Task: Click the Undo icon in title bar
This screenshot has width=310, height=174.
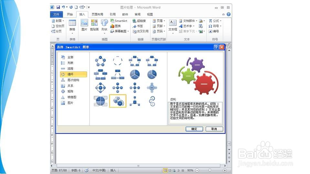Action: [x=63, y=7]
